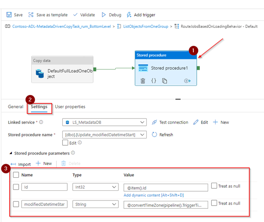Toggle Treat as null for modifiedDatetimeStart parameter
This screenshot has height=222, width=264.
(x=214, y=203)
